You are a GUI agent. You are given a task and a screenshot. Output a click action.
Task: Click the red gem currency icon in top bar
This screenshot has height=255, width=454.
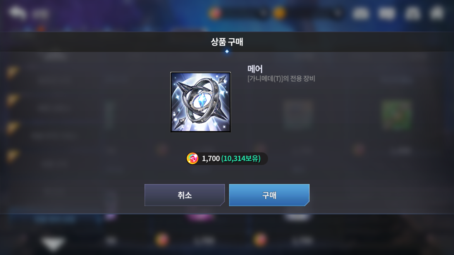tap(215, 13)
